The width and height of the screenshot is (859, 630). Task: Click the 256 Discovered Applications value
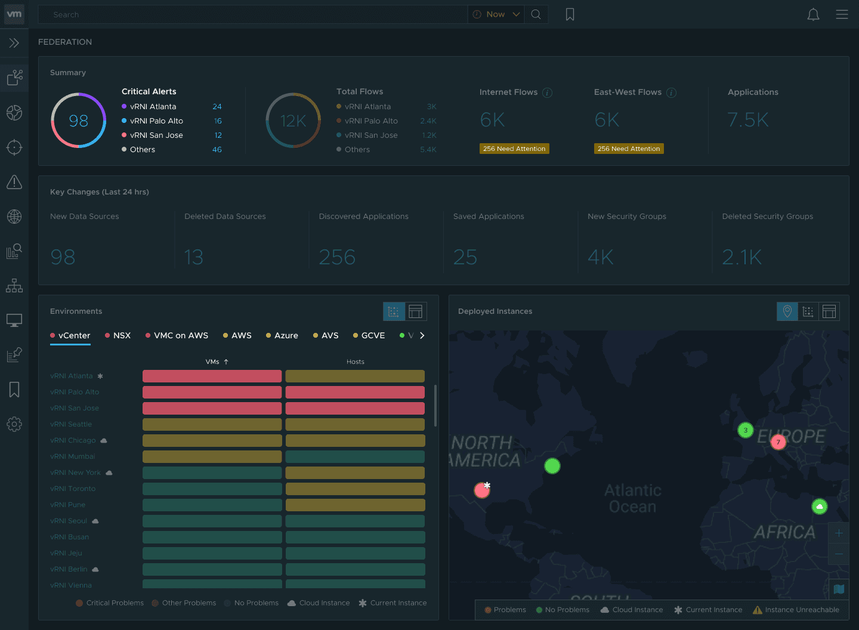pos(337,257)
